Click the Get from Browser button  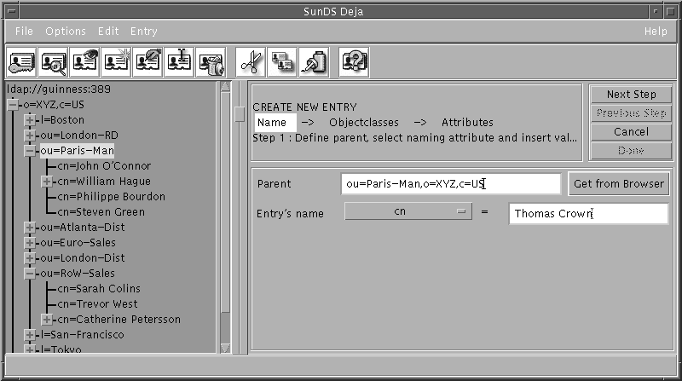(619, 183)
